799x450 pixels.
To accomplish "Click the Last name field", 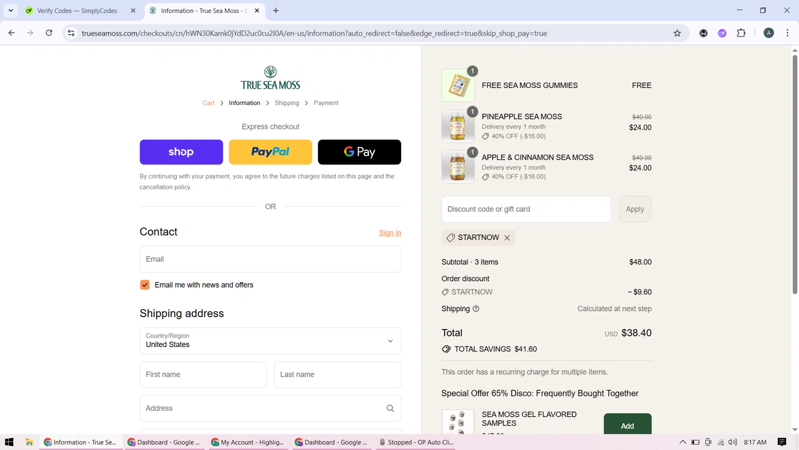I will 338,375.
